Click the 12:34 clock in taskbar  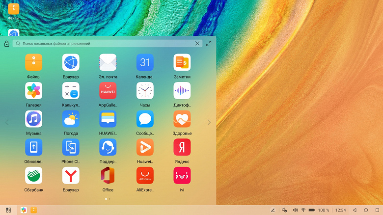[x=340, y=210]
